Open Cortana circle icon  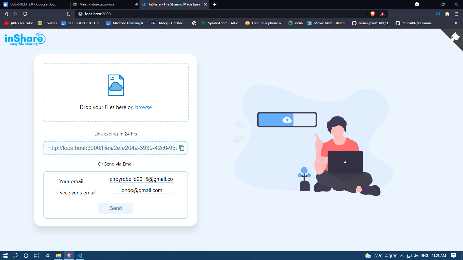26,256
